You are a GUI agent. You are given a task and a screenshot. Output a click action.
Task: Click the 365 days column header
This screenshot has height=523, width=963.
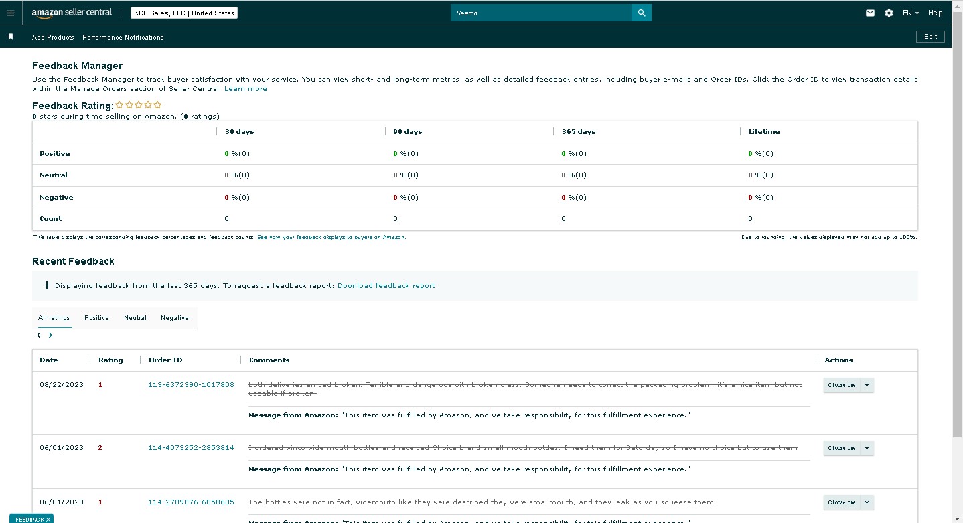[x=579, y=132]
